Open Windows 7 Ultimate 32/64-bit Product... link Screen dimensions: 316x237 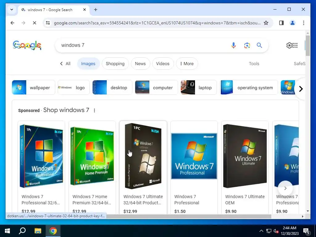[x=143, y=200]
